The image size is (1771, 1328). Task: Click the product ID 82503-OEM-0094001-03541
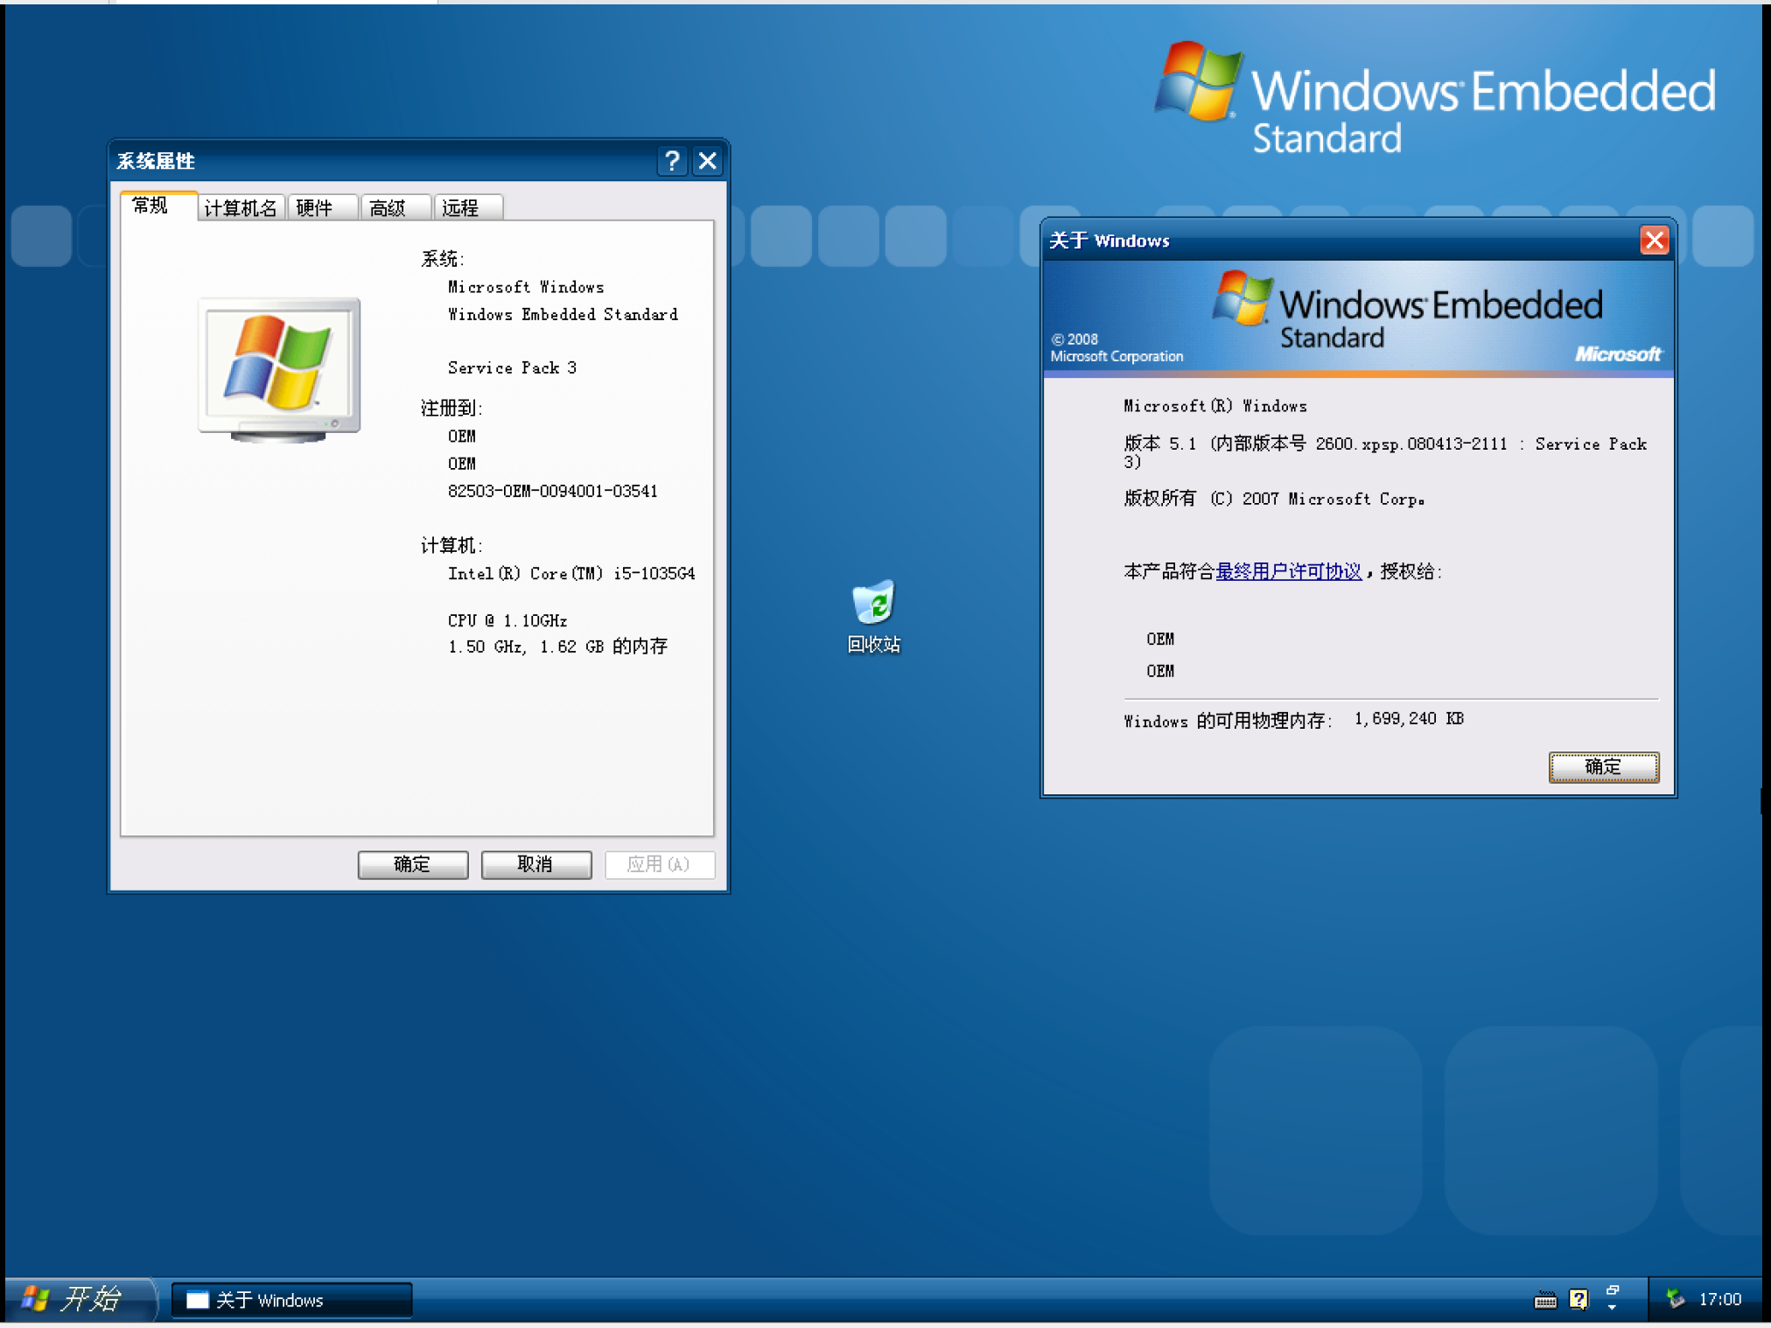point(552,491)
